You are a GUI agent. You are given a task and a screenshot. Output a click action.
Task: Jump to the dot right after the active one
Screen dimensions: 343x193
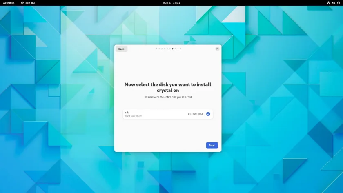[x=175, y=49]
